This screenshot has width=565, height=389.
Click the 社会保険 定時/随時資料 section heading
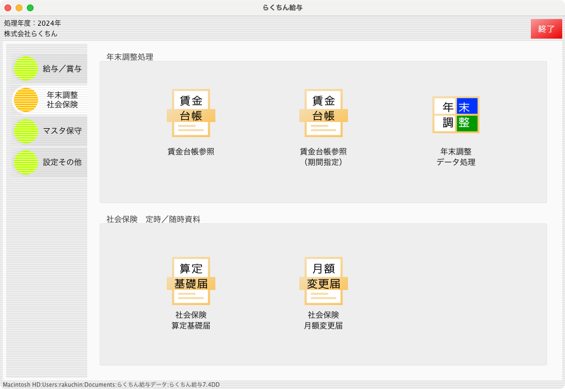click(153, 219)
